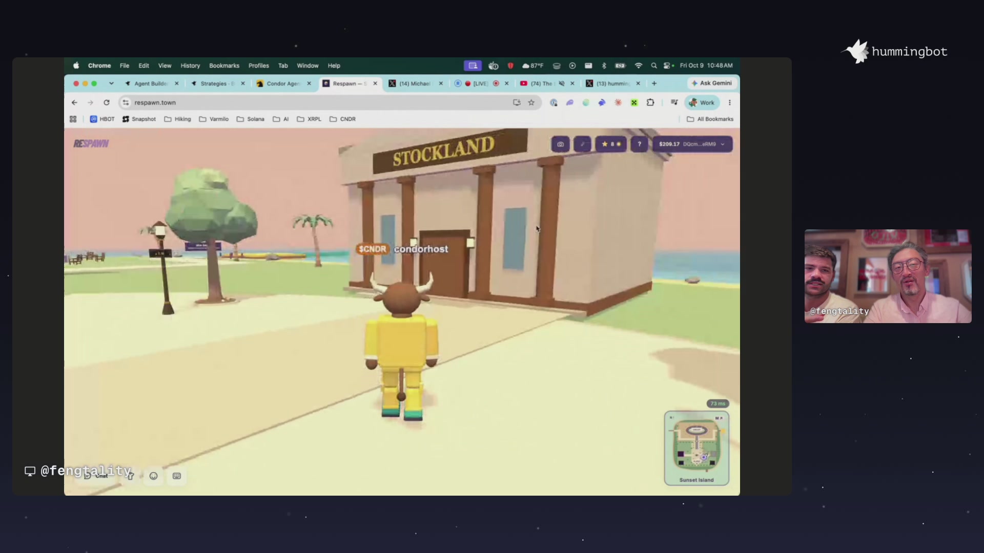Toggle the game music button

tap(582, 144)
